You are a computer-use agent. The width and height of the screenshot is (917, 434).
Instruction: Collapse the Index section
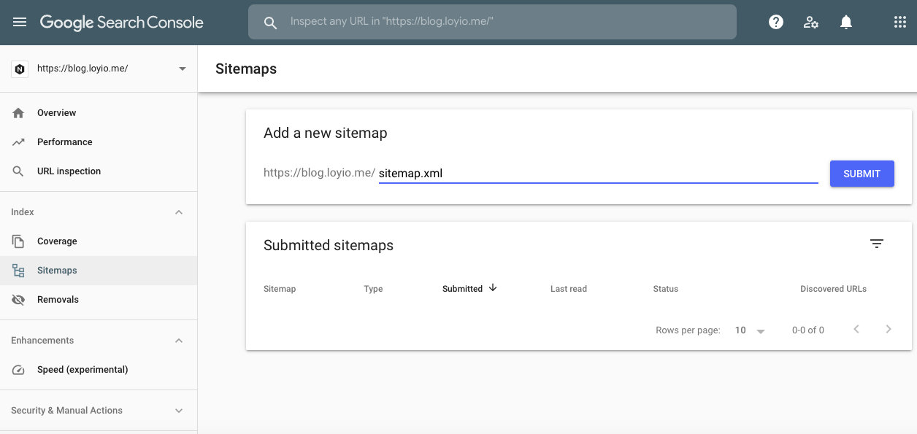pyautogui.click(x=179, y=212)
